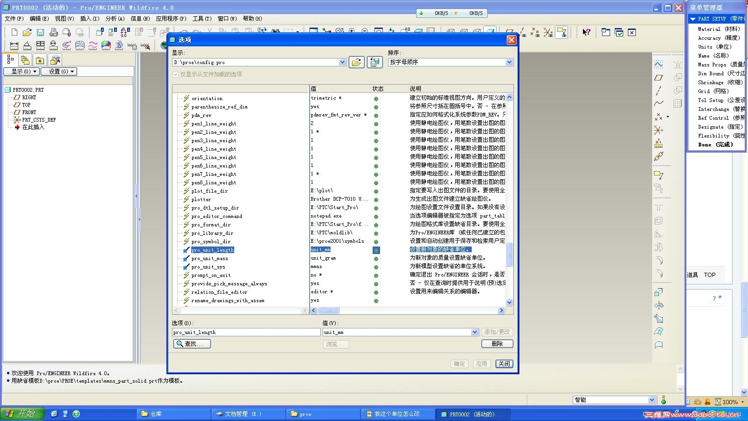
Task: Collapse the PART SETUP menu arrow
Action: [693, 19]
